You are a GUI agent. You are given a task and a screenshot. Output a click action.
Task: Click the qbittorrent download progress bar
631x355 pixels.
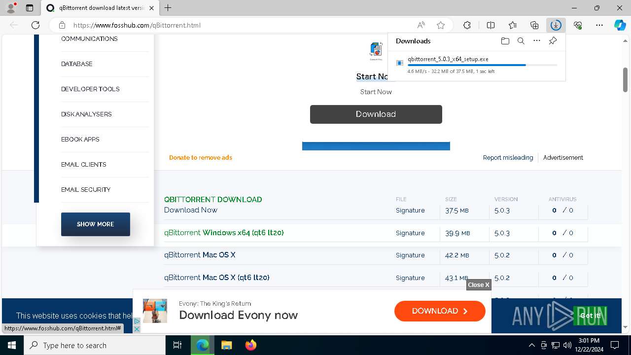(x=483, y=65)
